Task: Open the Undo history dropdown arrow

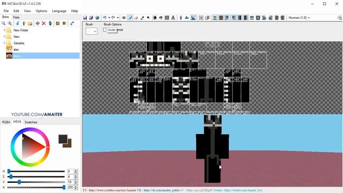Action: coord(109,18)
